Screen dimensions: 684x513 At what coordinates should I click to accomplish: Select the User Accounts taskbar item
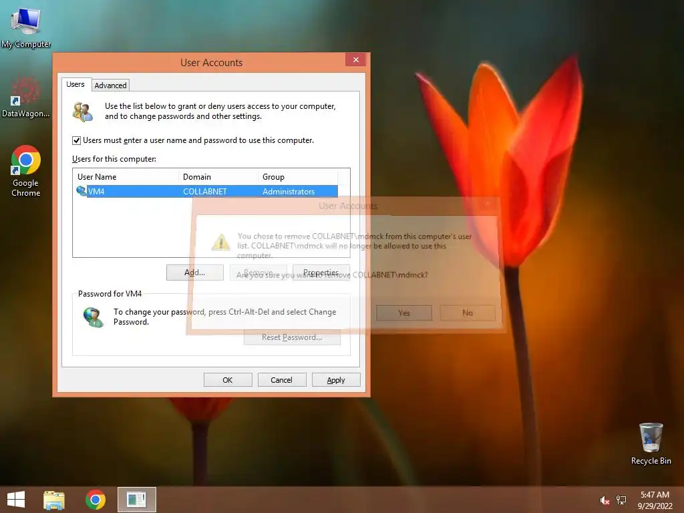click(x=136, y=500)
